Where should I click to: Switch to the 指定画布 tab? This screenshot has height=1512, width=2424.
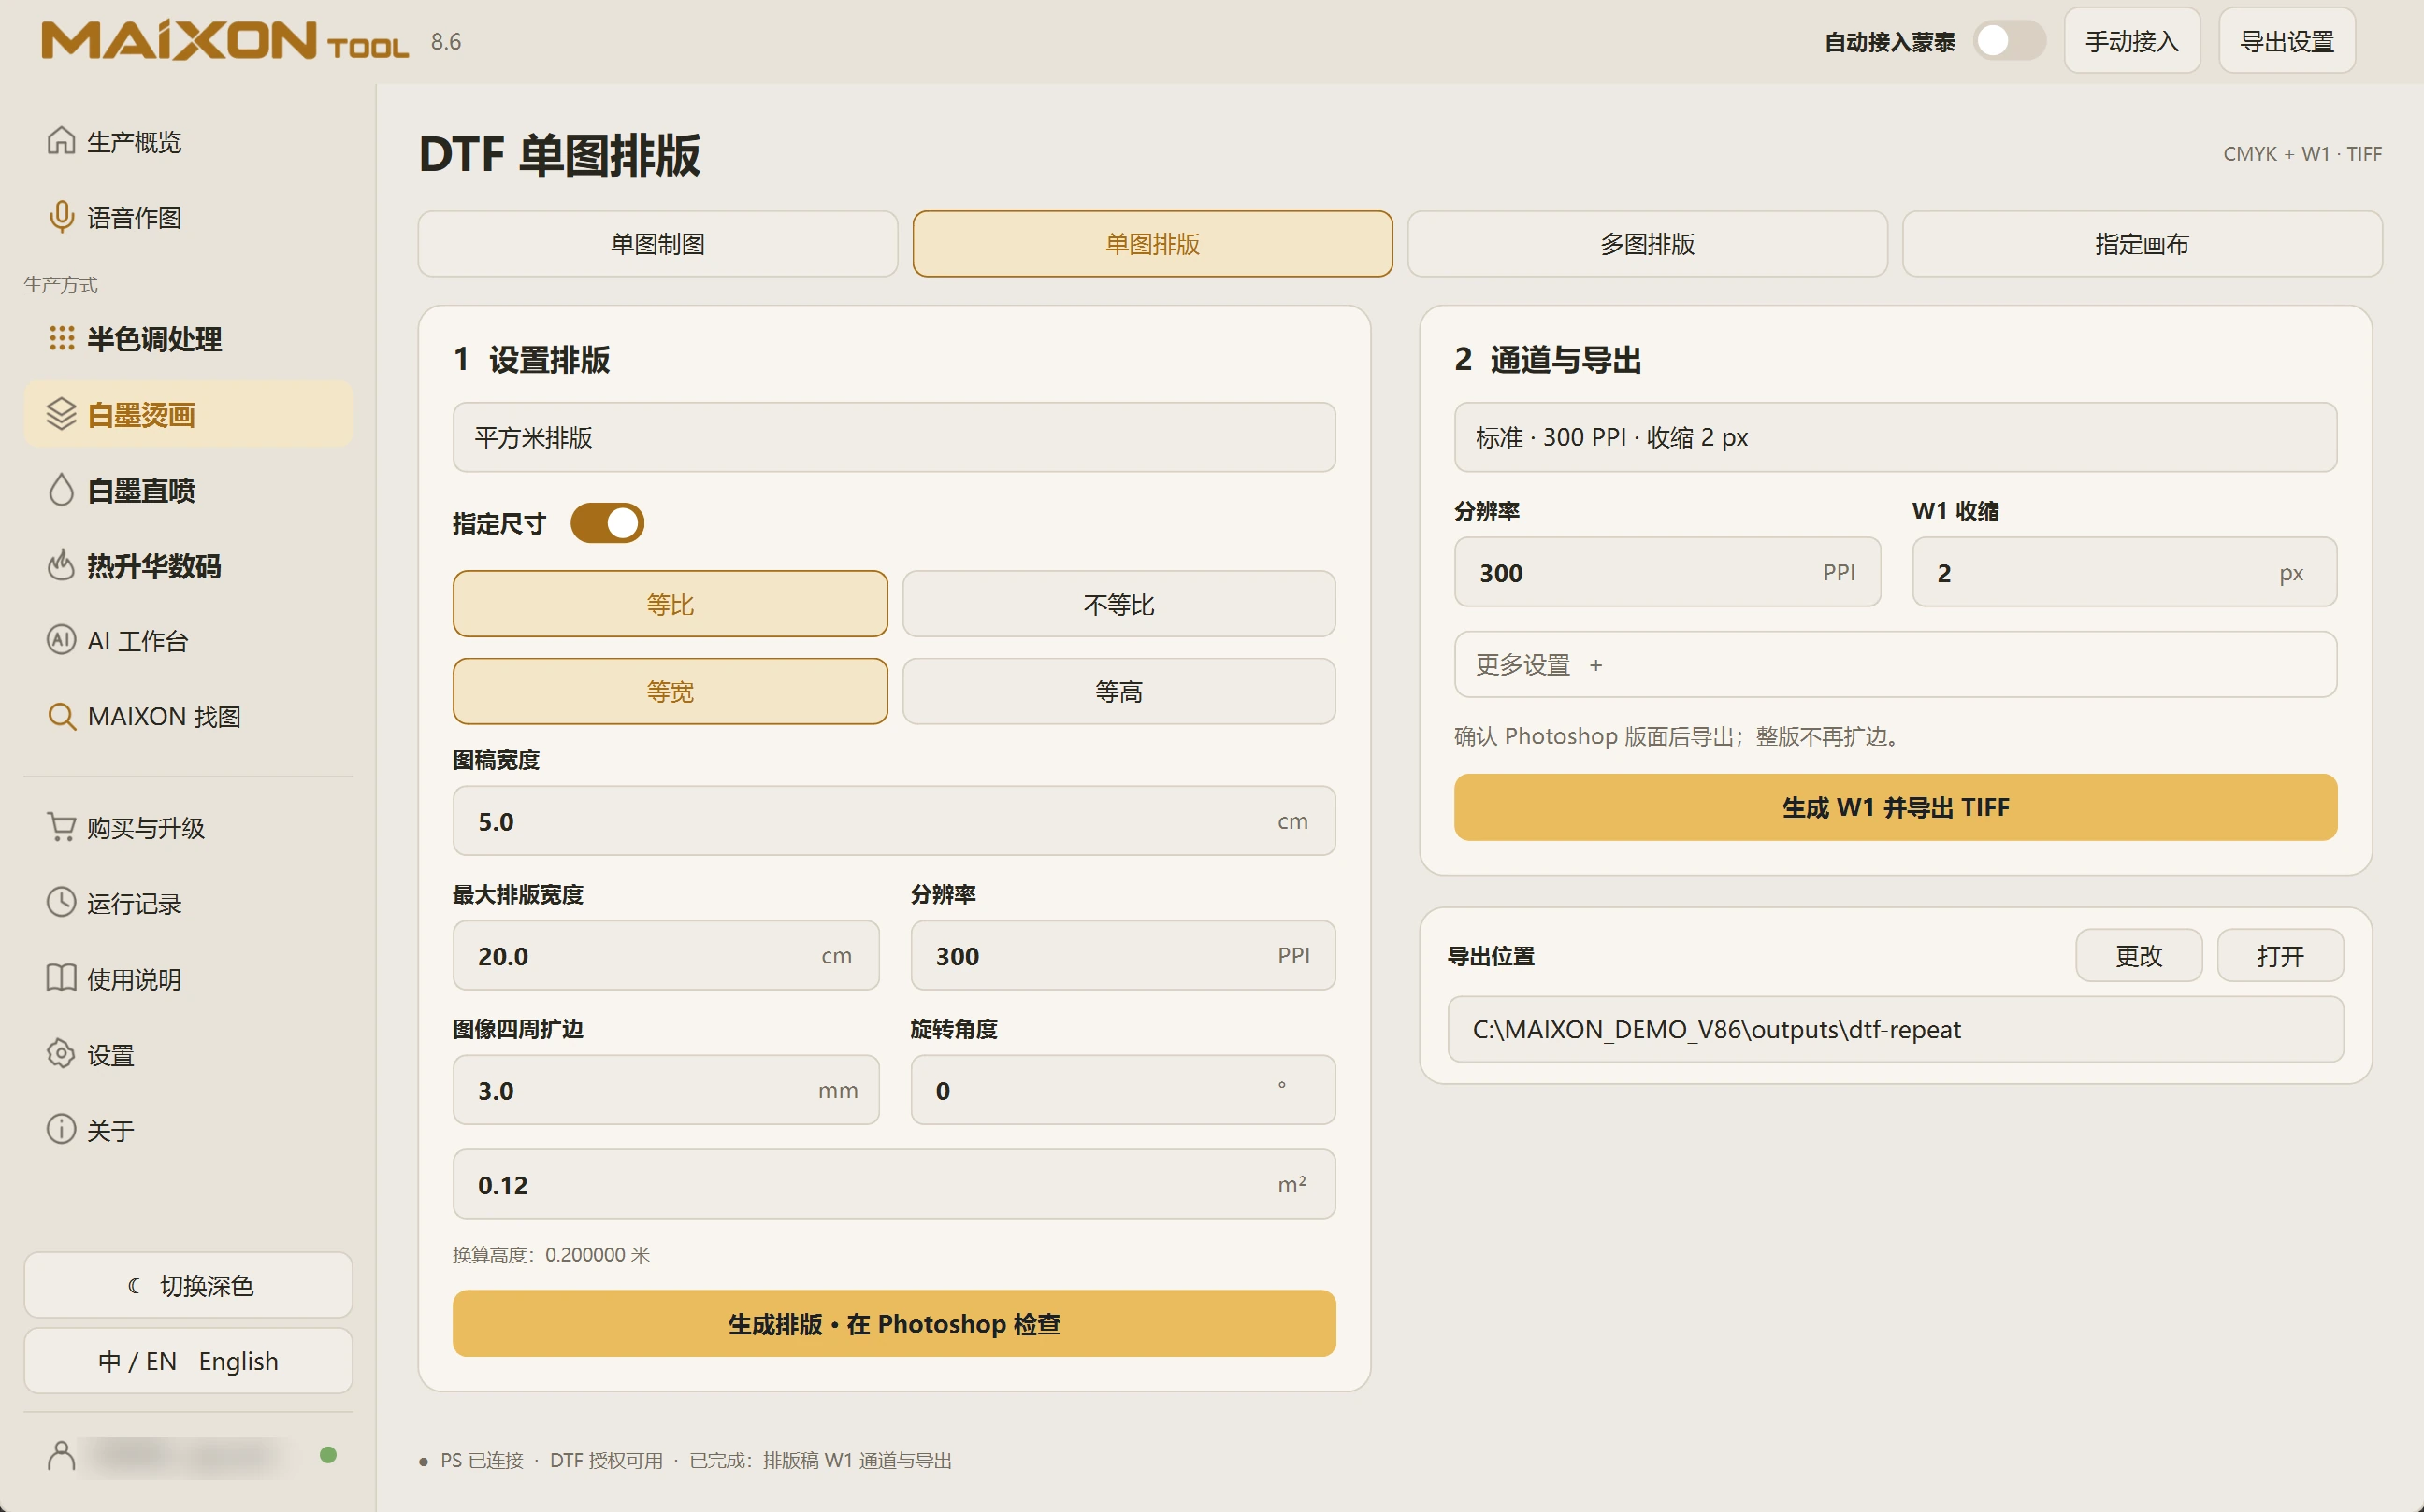coord(2142,244)
